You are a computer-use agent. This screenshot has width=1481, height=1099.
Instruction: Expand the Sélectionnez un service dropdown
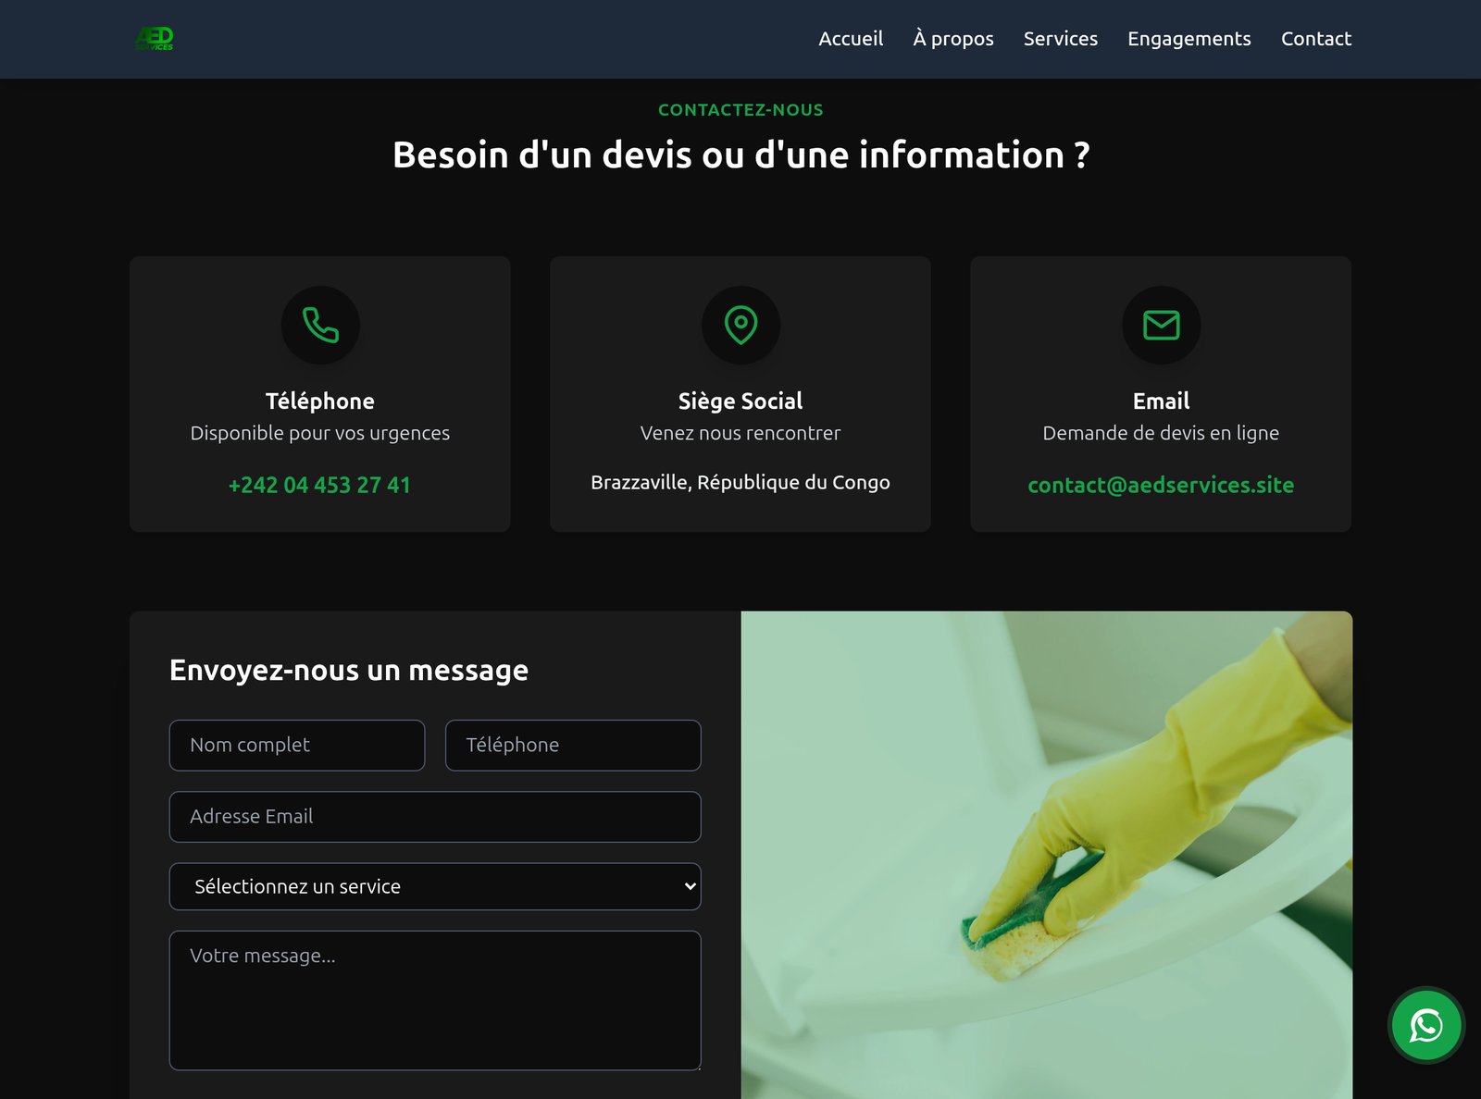tap(435, 886)
